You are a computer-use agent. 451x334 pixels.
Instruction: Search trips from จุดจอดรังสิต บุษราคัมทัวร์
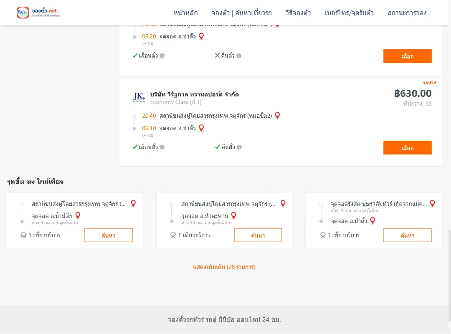(408, 235)
